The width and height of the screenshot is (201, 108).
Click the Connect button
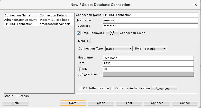click(157, 103)
